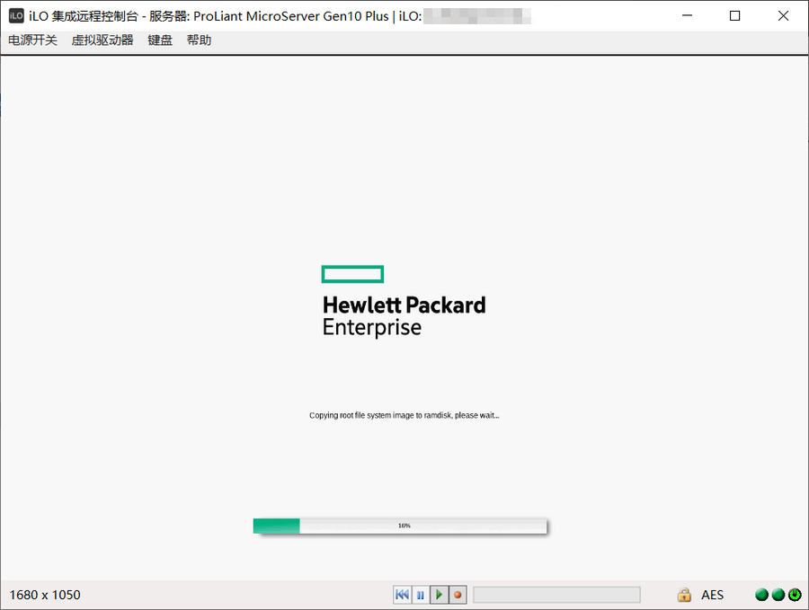Click the 1680 x 1050 resolution label
This screenshot has height=610, width=809.
tap(45, 595)
